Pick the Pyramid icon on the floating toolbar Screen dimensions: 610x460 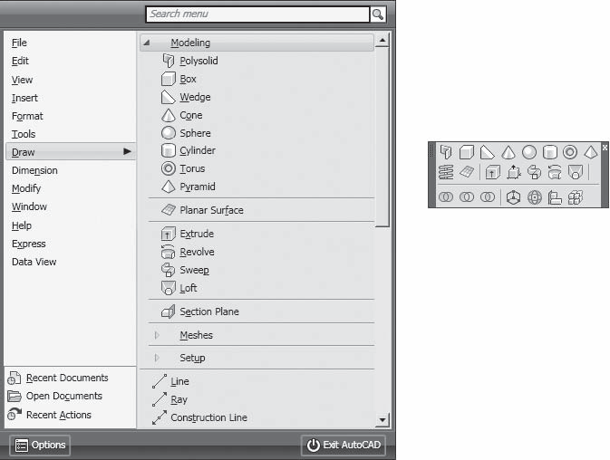[x=591, y=152]
